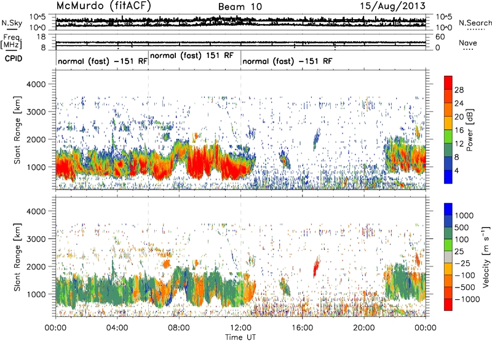Click the 'normal (fast) 151 RF' label

[x=192, y=55]
